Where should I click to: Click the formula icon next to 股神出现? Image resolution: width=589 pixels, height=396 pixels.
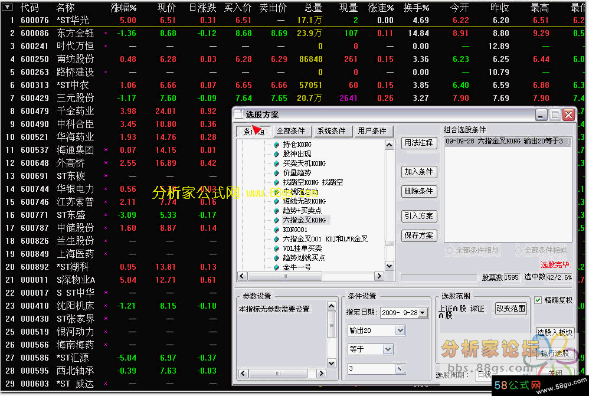276,154
